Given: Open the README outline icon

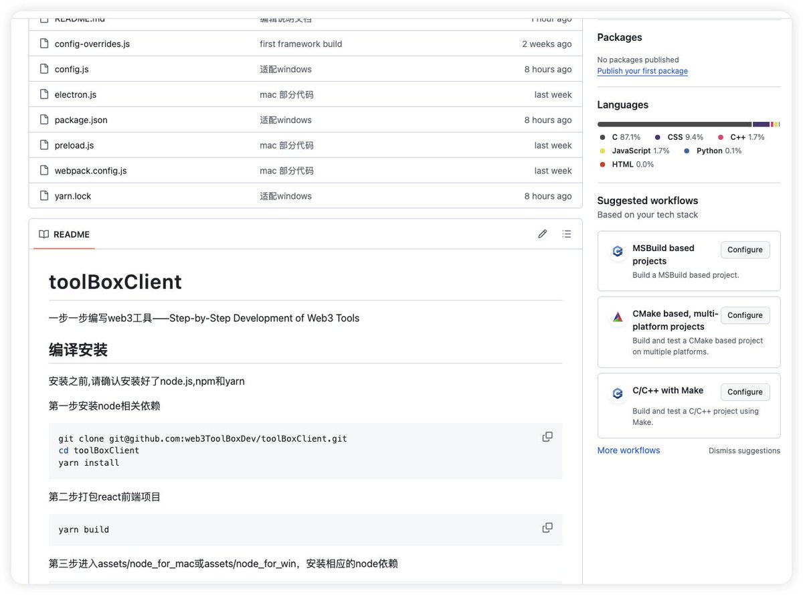Looking at the screenshot, I should 566,234.
